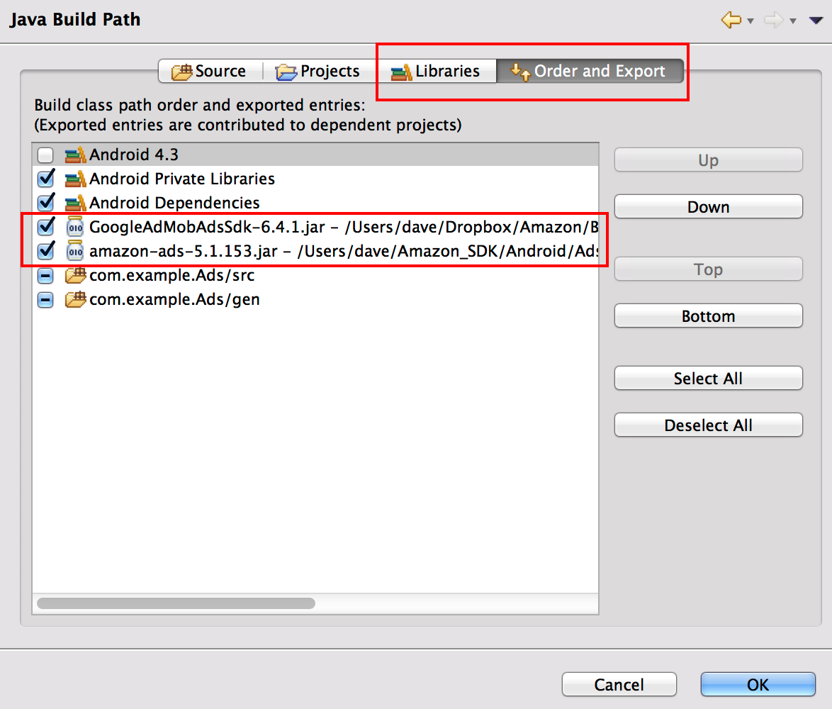Cancel the Java Build Path dialog

pyautogui.click(x=619, y=685)
